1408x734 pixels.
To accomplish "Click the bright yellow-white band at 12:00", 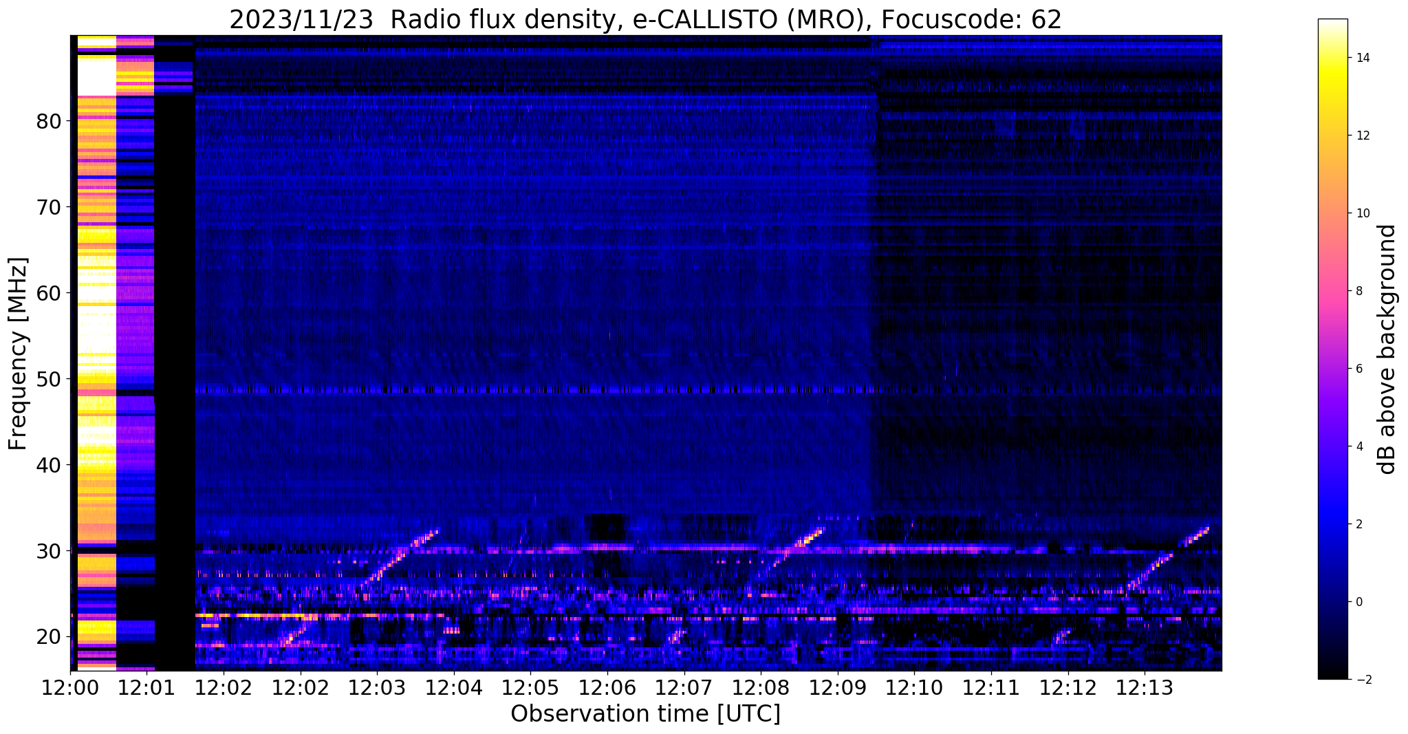I will tap(96, 352).
